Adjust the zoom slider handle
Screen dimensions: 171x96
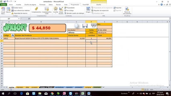[162, 90]
